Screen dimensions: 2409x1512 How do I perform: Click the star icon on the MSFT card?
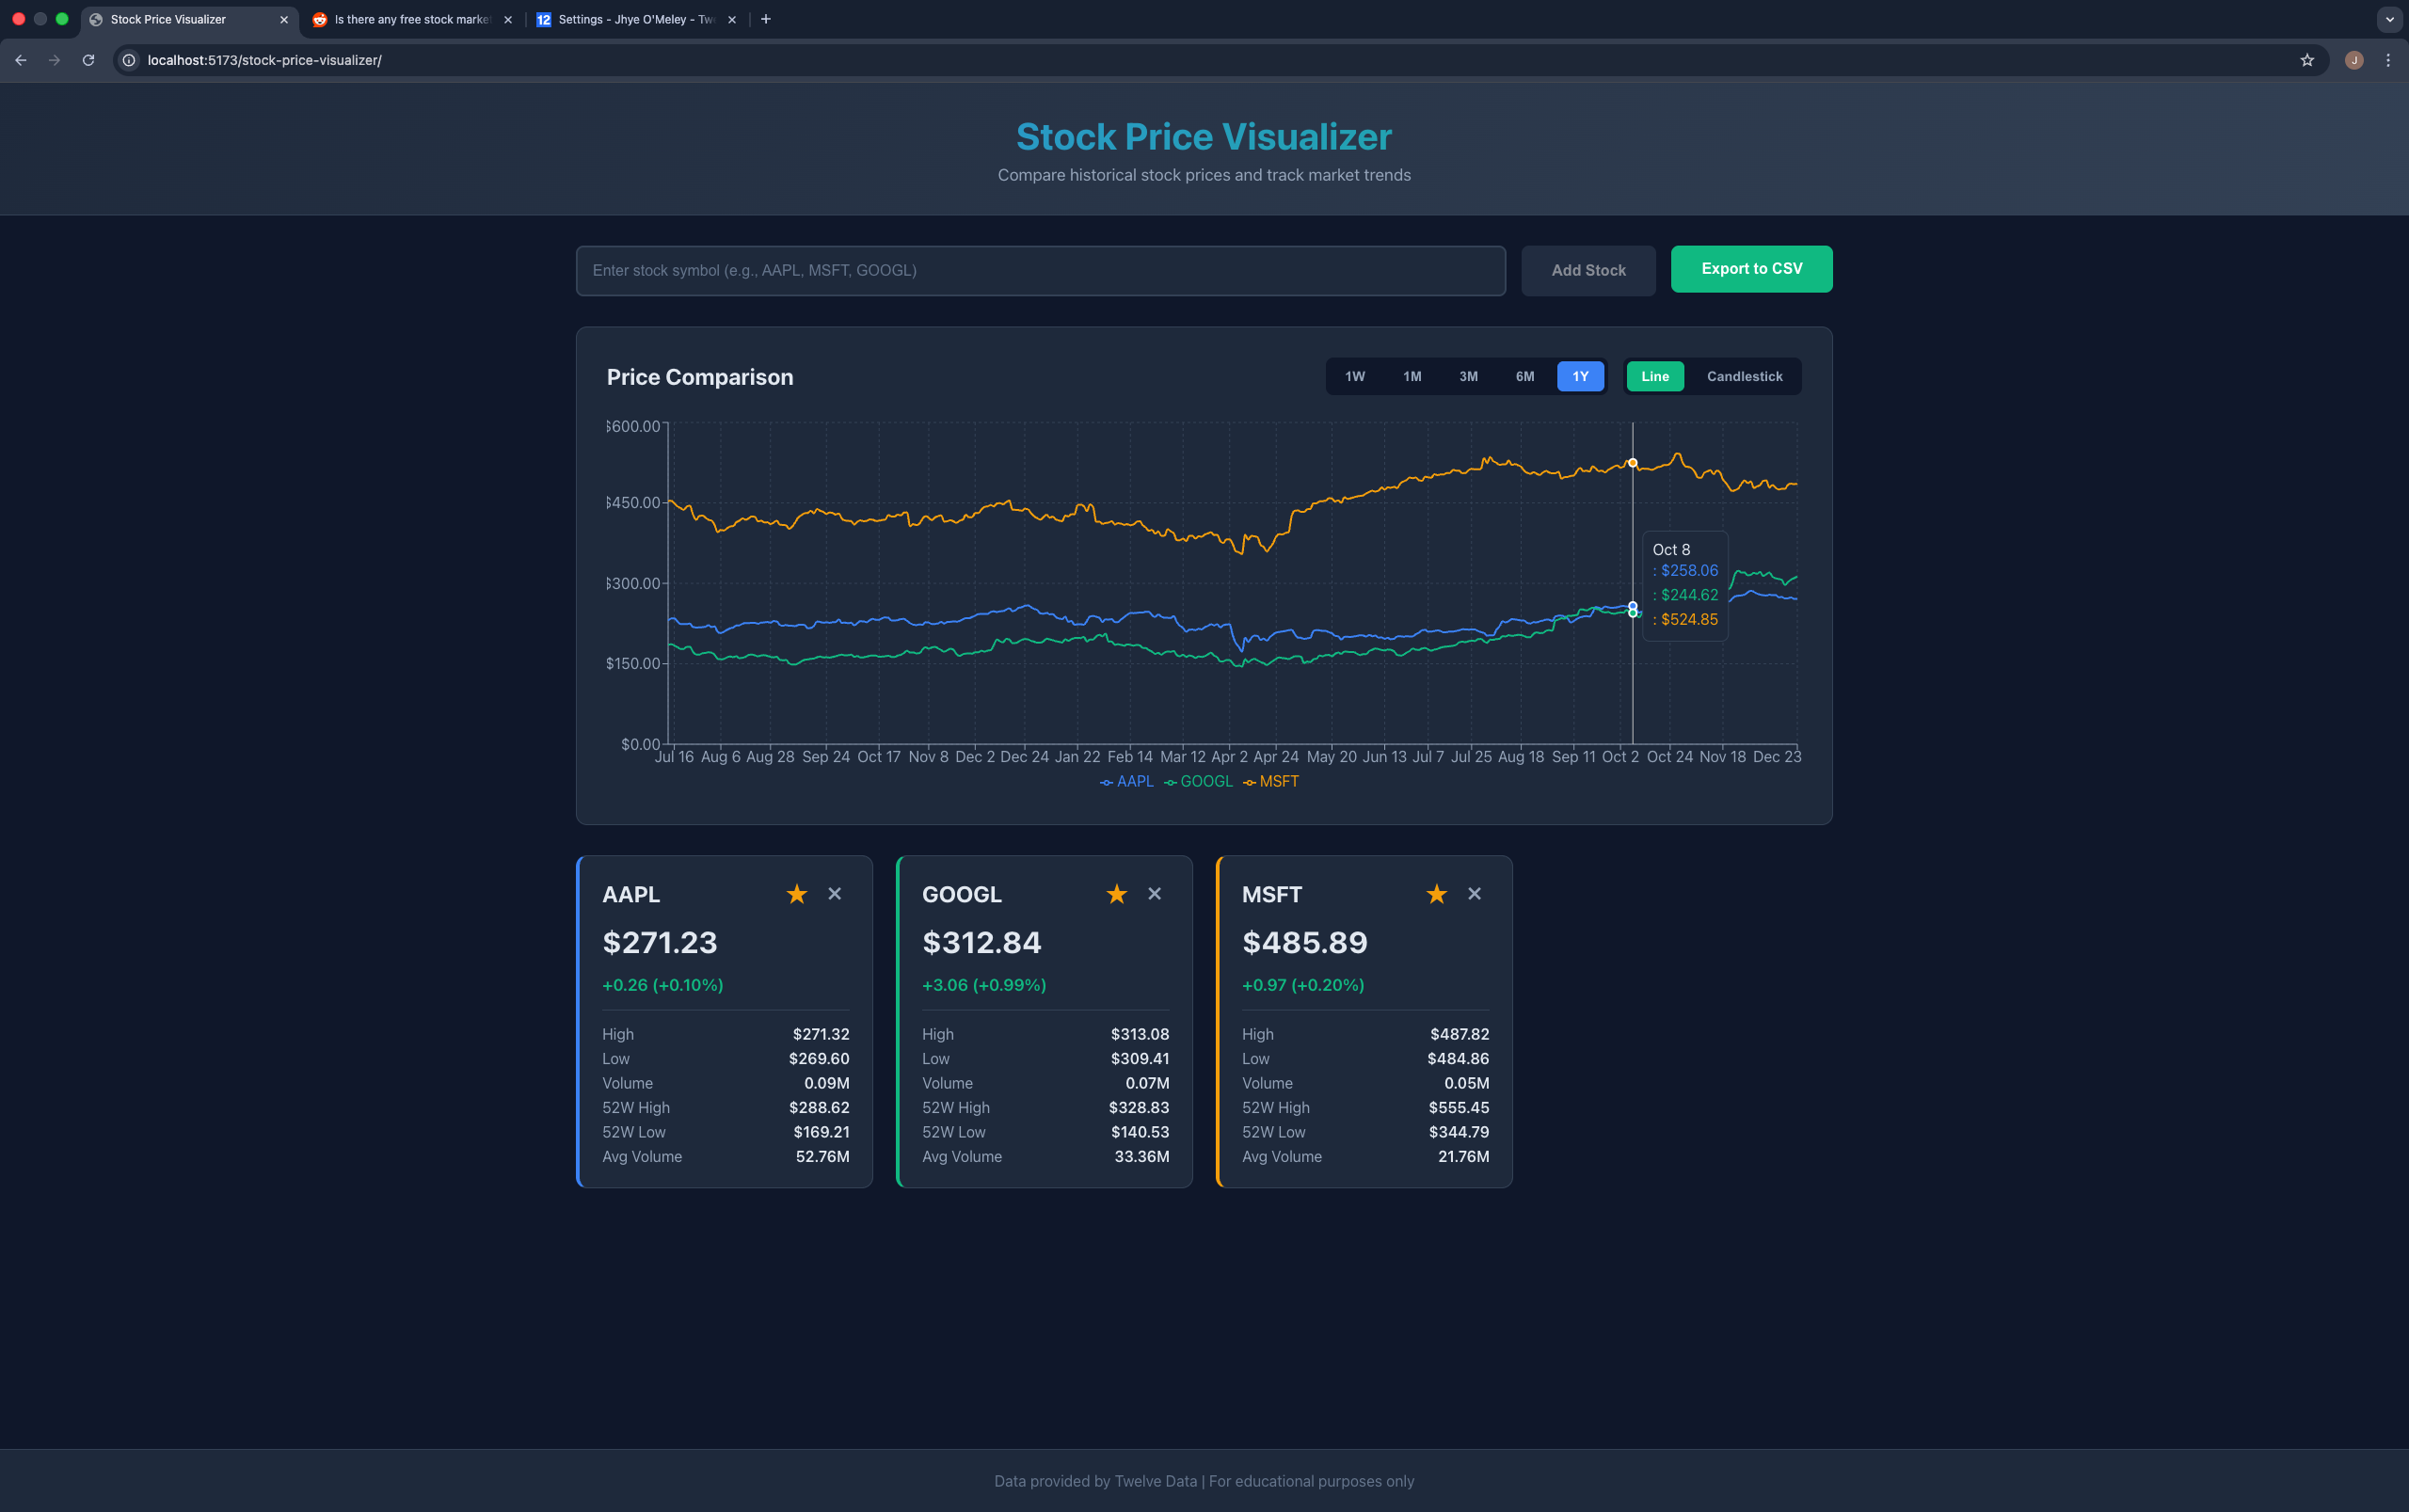[1435, 893]
